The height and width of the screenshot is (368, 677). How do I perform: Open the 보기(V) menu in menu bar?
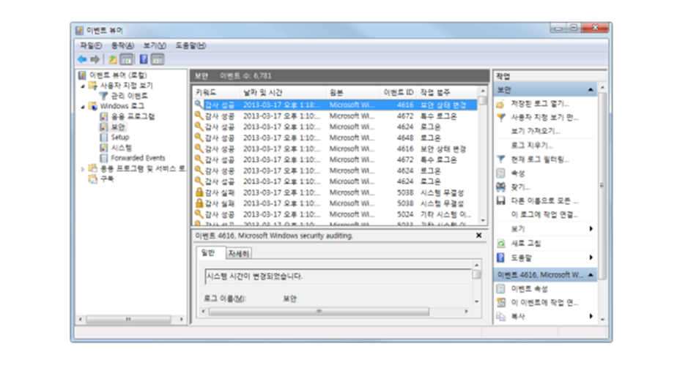coord(155,45)
